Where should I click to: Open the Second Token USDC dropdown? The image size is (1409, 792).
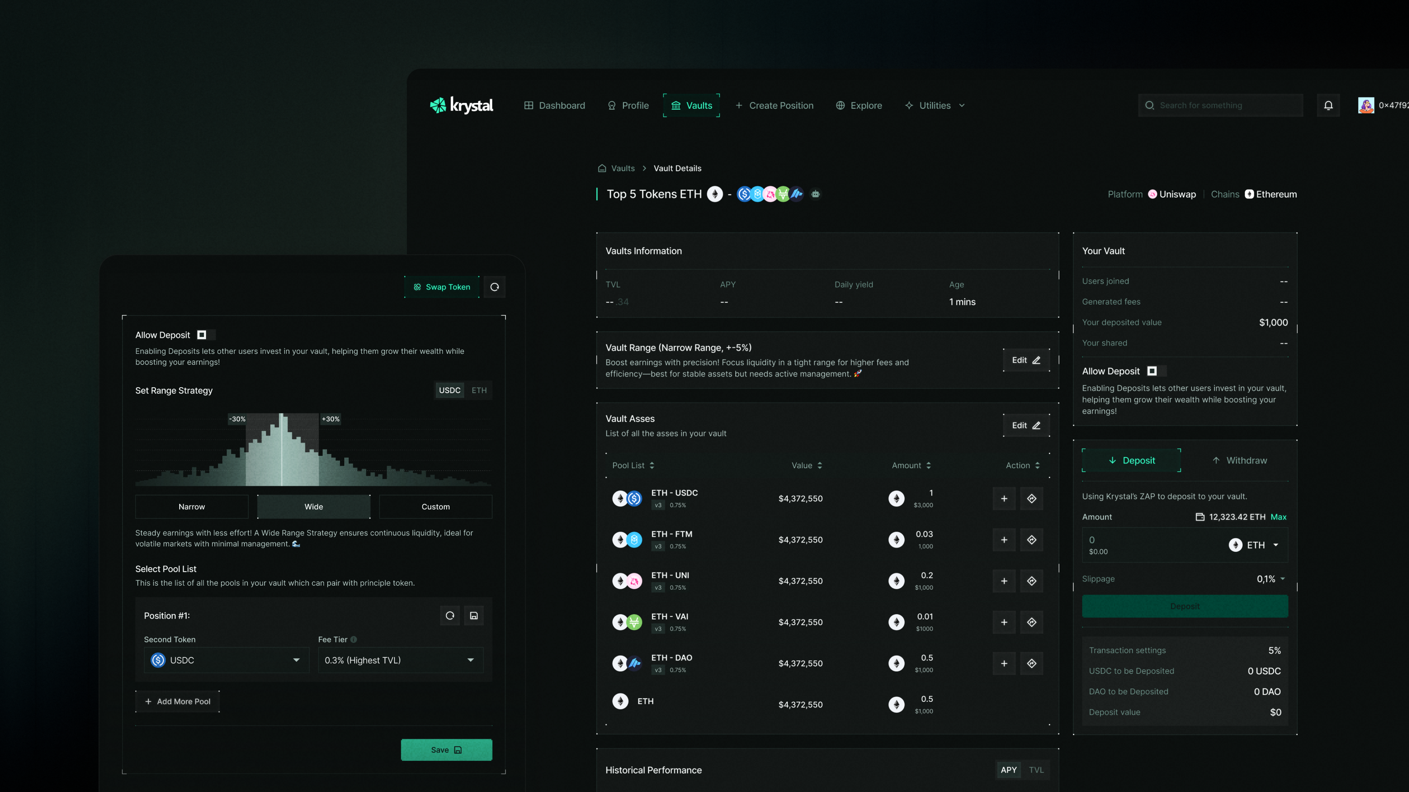point(226,660)
